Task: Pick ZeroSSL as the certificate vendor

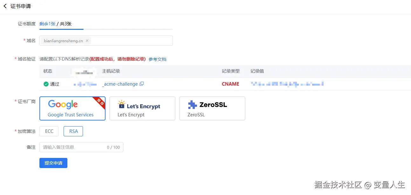Action: point(212,108)
